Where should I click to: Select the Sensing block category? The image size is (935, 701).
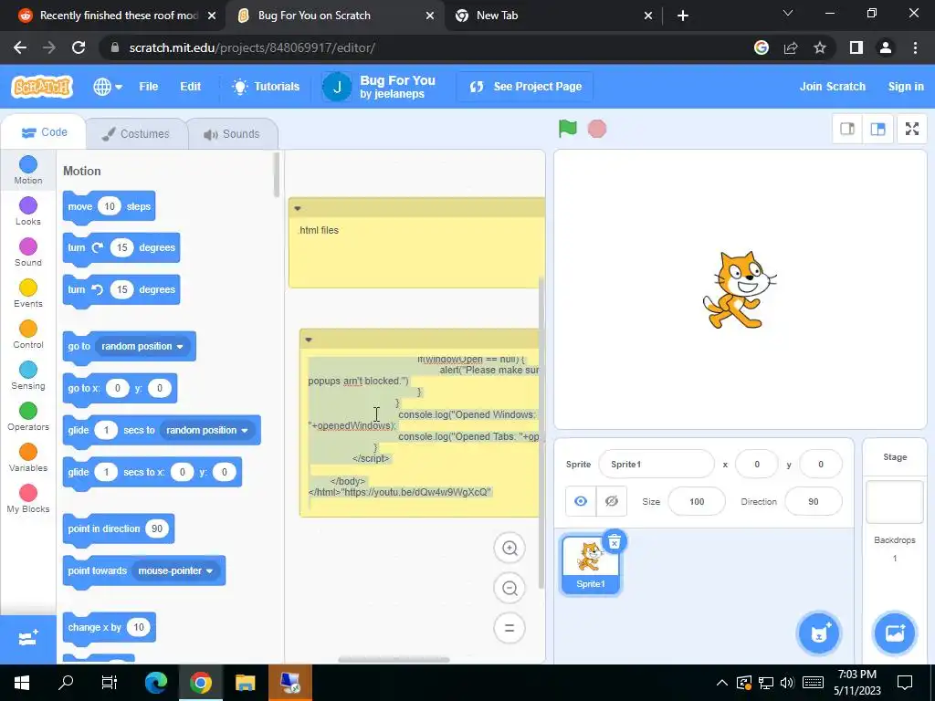pos(28,375)
